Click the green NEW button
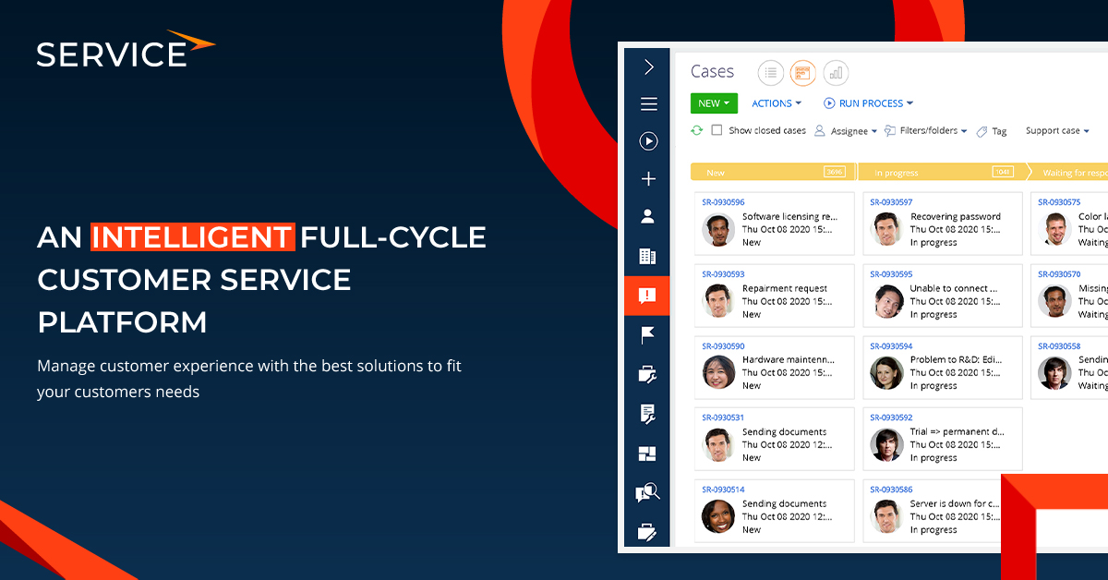1108x580 pixels. point(714,103)
